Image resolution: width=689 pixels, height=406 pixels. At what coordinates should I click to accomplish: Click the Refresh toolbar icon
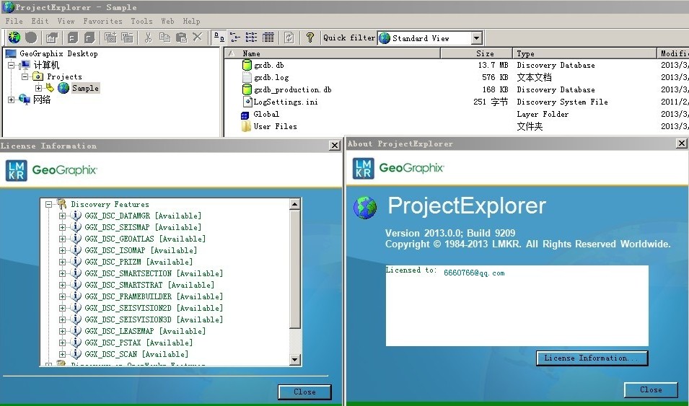pyautogui.click(x=289, y=37)
